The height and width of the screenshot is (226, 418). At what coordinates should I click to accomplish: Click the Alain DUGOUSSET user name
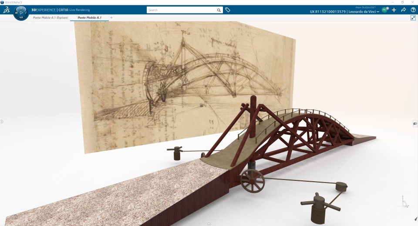click(x=365, y=7)
